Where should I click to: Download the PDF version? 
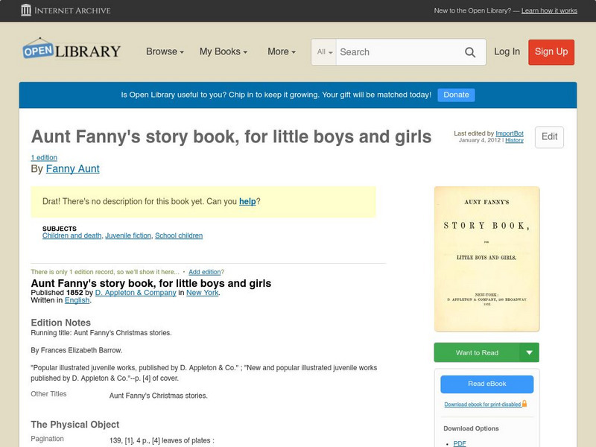pyautogui.click(x=460, y=443)
